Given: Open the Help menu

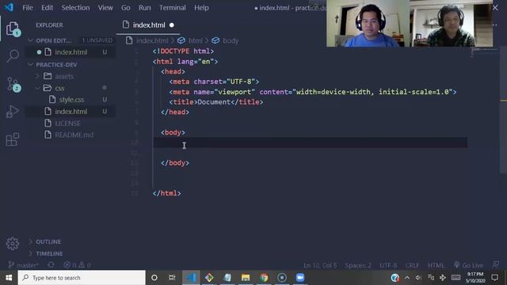Looking at the screenshot, I should [x=201, y=7].
